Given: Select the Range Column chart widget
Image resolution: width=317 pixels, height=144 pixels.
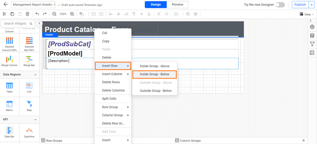Looking at the screenshot, I should coord(9,61).
